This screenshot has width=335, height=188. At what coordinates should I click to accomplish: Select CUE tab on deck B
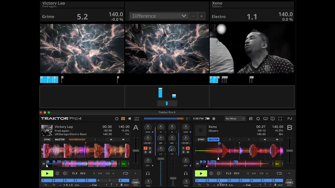tap(289, 183)
